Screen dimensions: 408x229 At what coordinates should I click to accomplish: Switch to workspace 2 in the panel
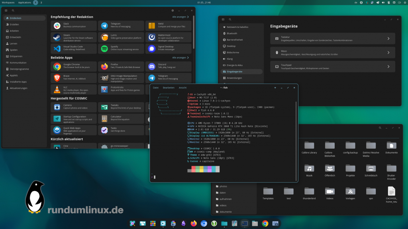click(x=41, y=3)
